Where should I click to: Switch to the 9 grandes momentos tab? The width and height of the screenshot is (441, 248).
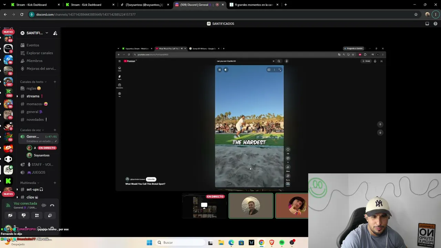254,5
